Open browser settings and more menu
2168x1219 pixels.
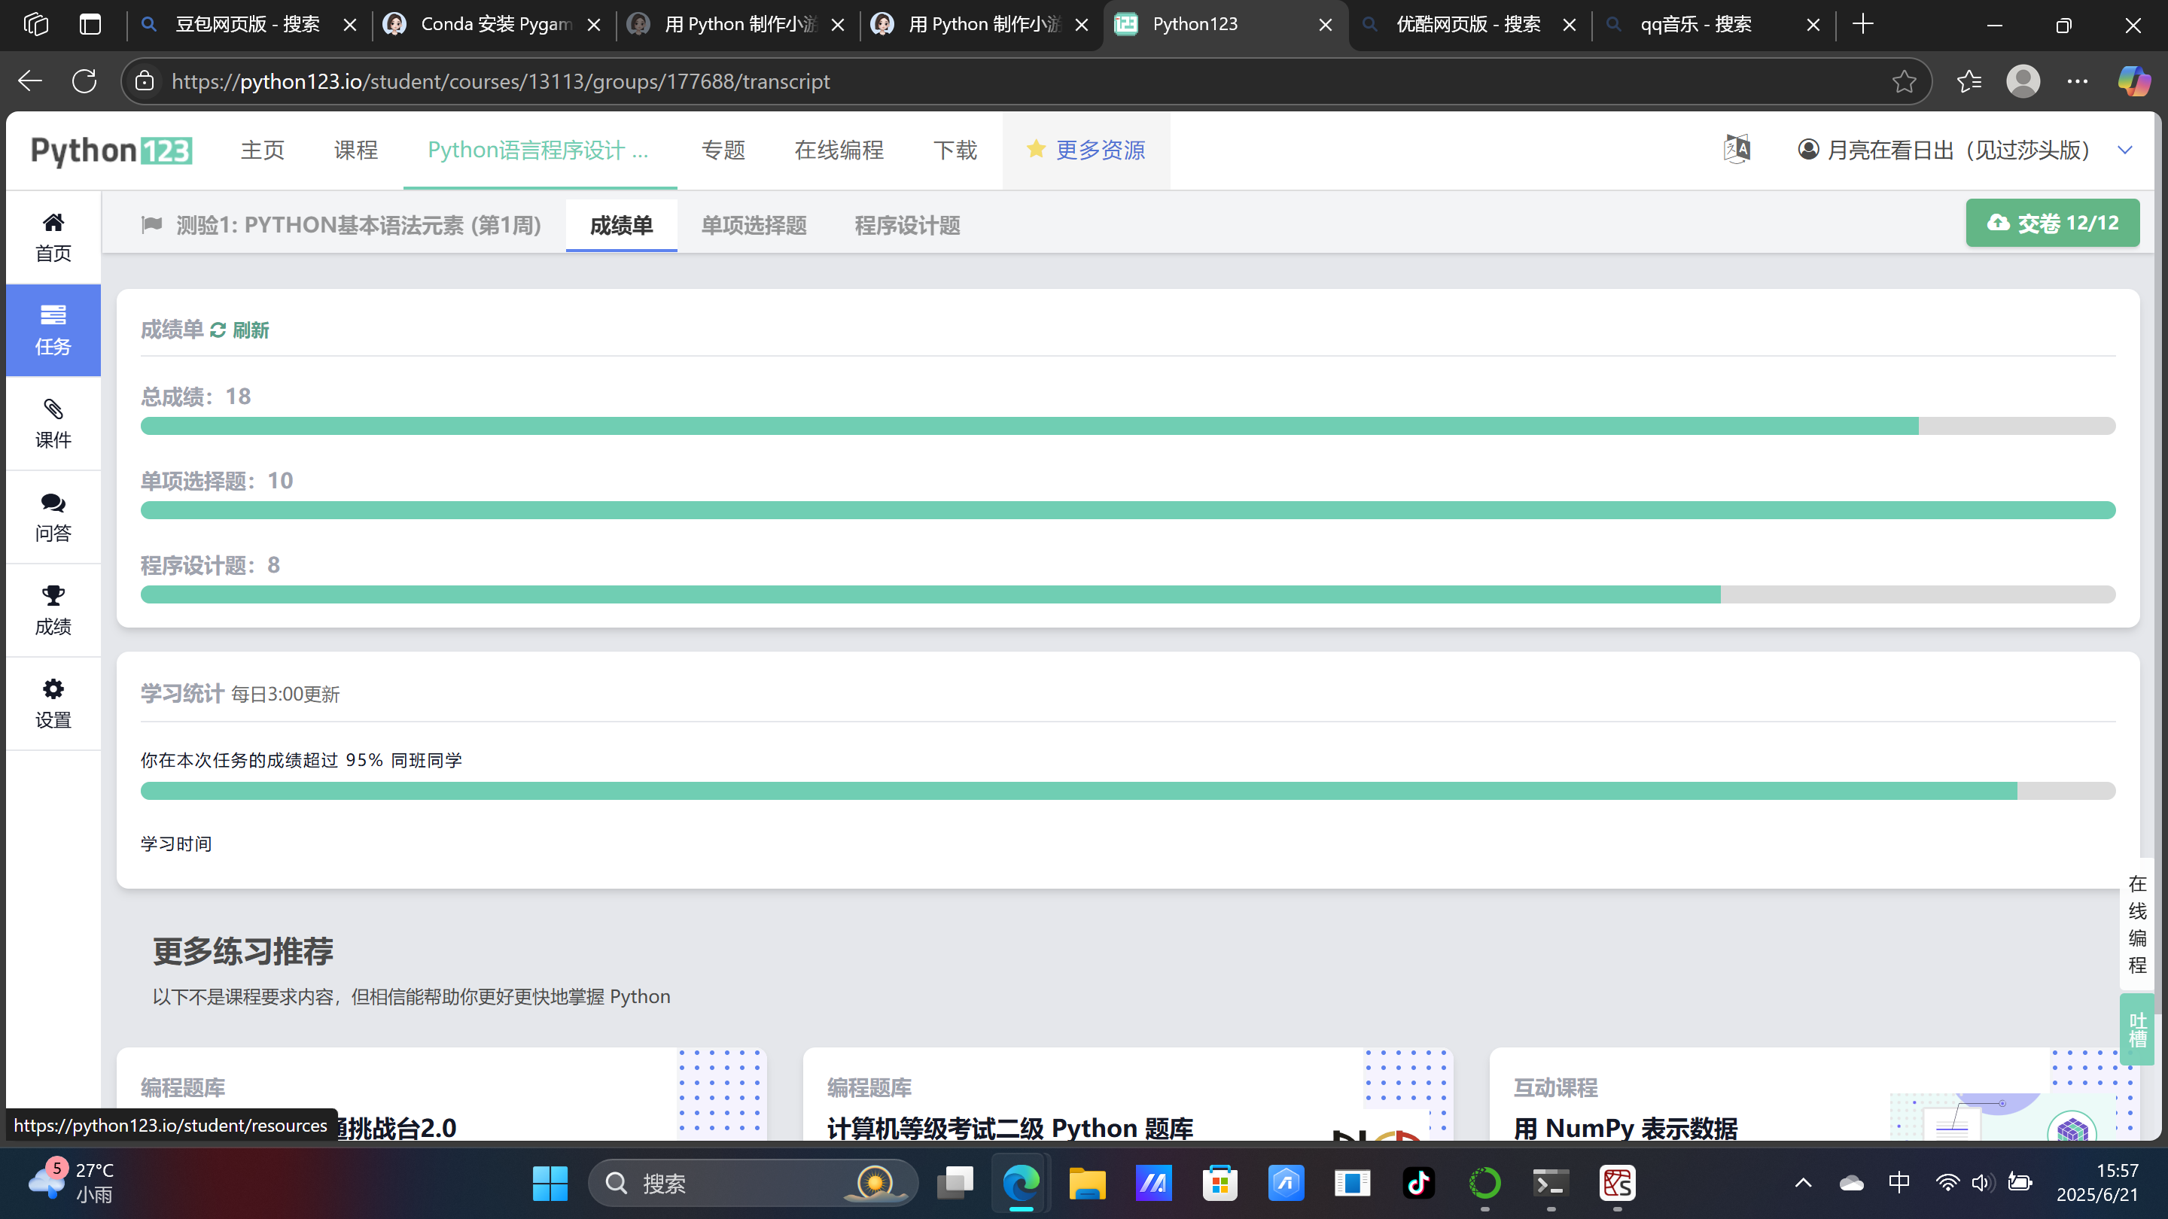2077,81
